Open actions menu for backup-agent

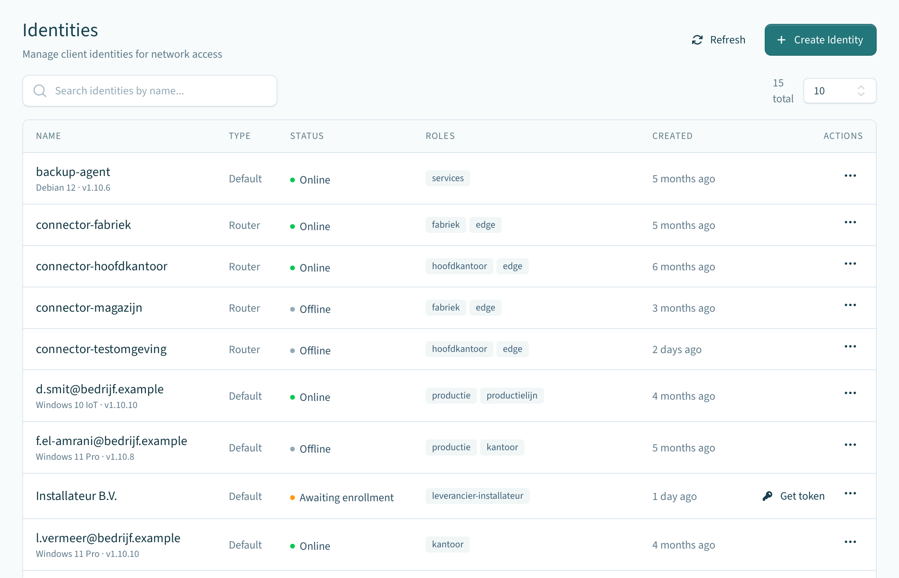coord(850,176)
